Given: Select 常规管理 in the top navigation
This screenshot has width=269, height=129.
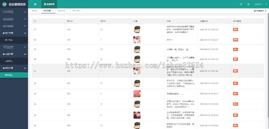Looking at the screenshot, I should (x=49, y=4).
